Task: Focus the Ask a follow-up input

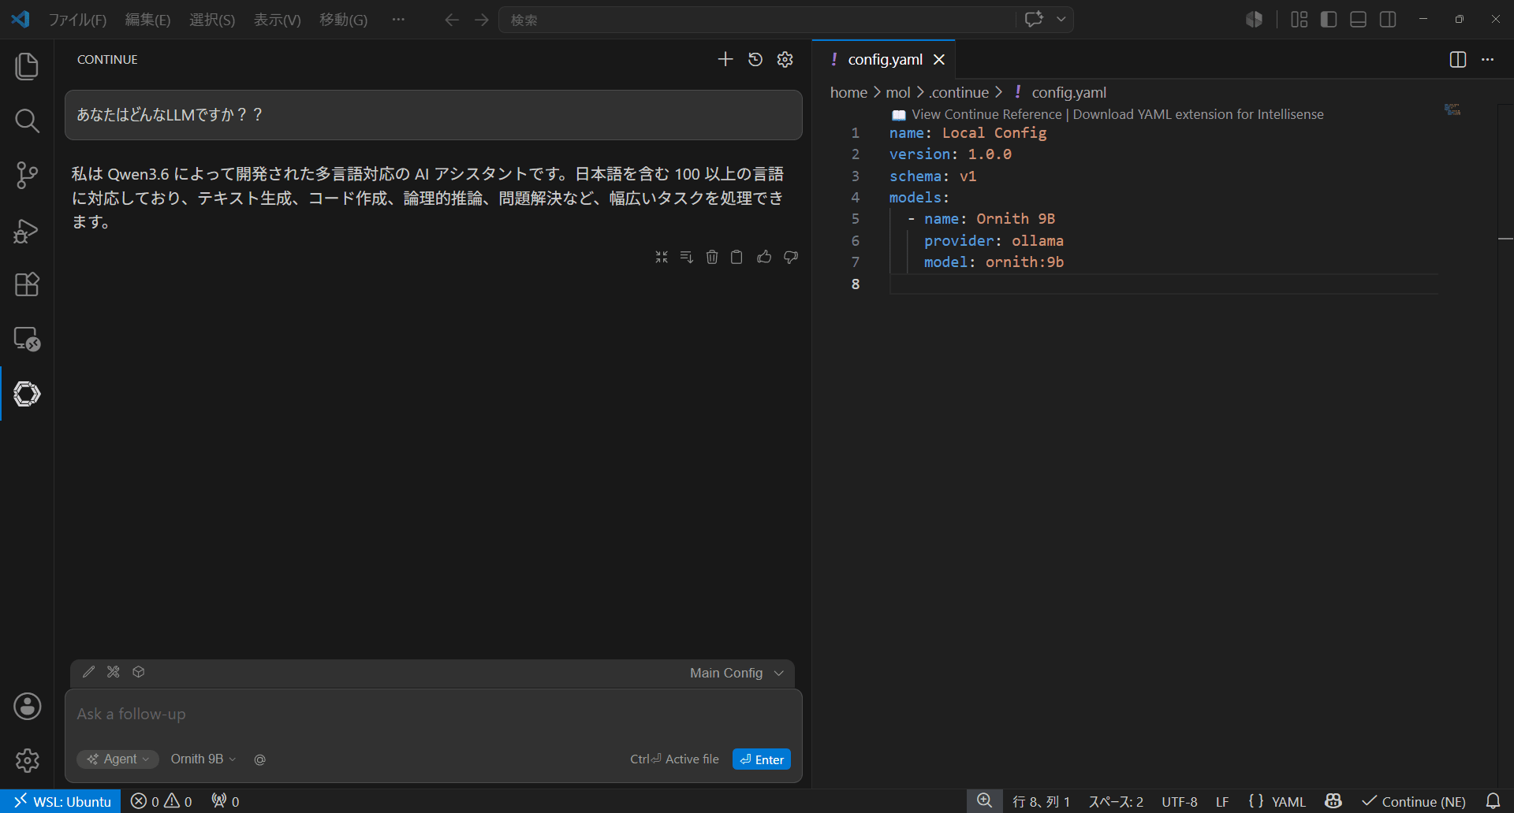Action: tap(434, 715)
